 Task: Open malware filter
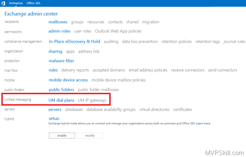(61, 61)
